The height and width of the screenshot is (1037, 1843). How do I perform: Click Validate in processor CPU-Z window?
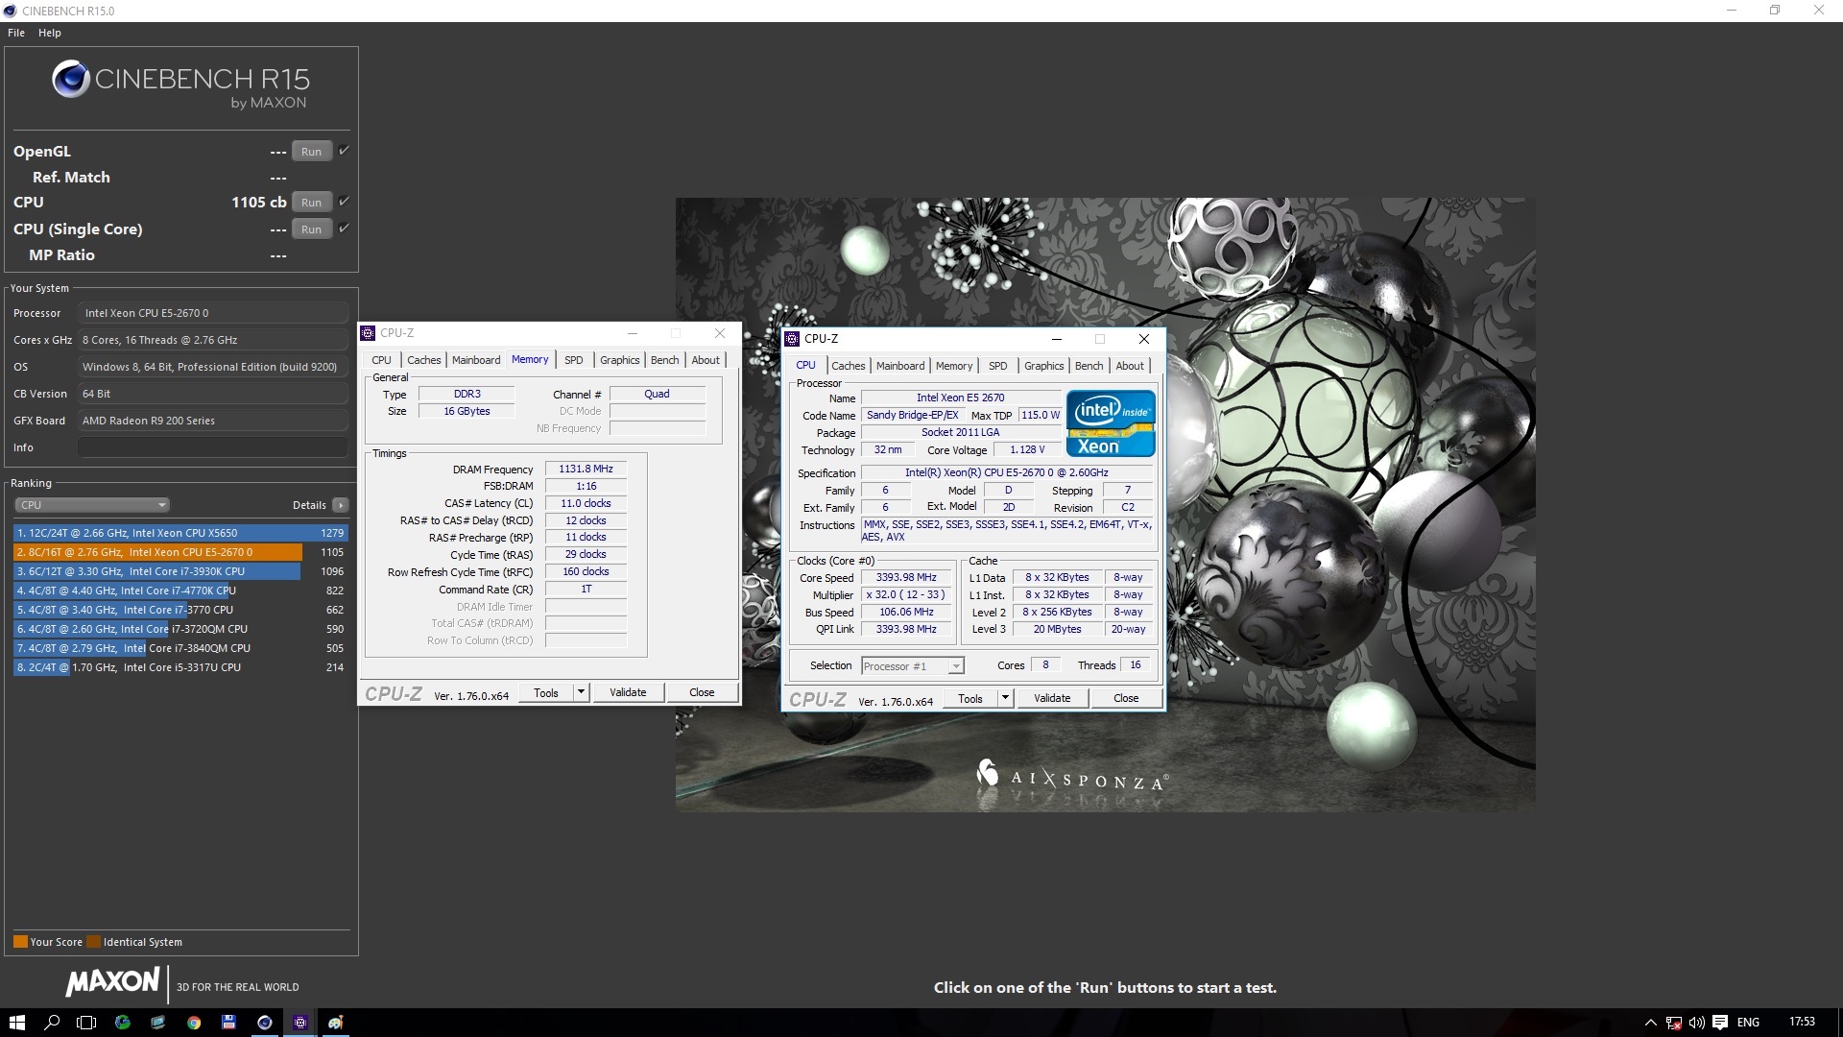tap(1052, 698)
